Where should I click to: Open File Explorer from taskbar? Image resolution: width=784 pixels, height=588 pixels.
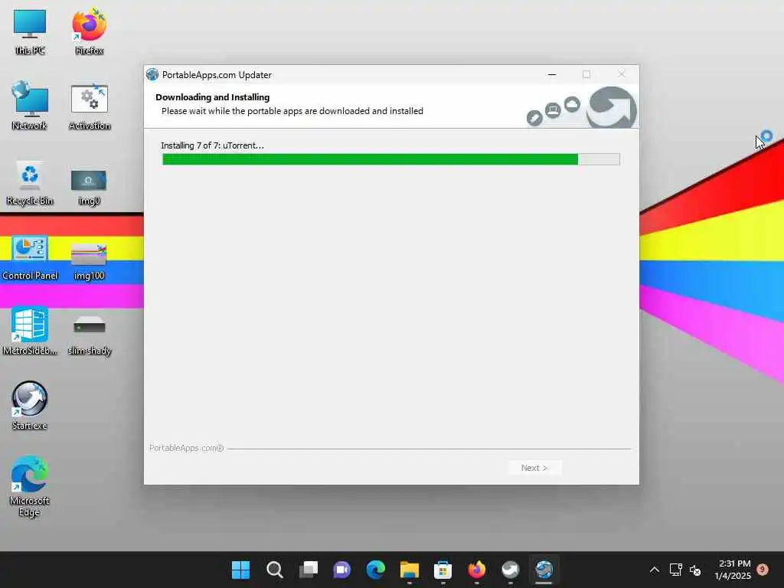pos(409,570)
